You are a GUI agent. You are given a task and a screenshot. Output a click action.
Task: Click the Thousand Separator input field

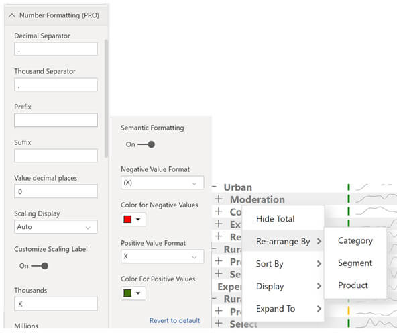56,85
